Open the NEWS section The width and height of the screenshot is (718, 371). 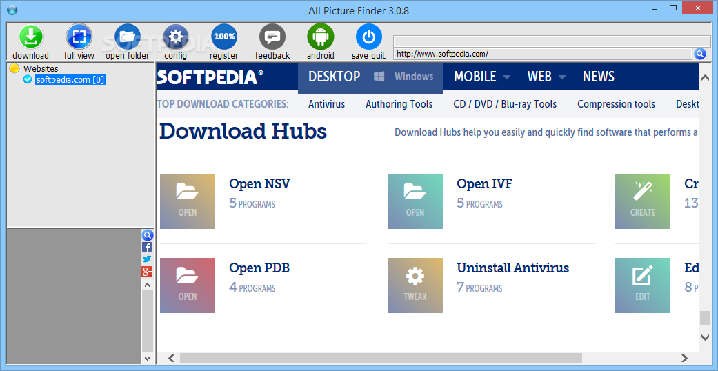(599, 77)
